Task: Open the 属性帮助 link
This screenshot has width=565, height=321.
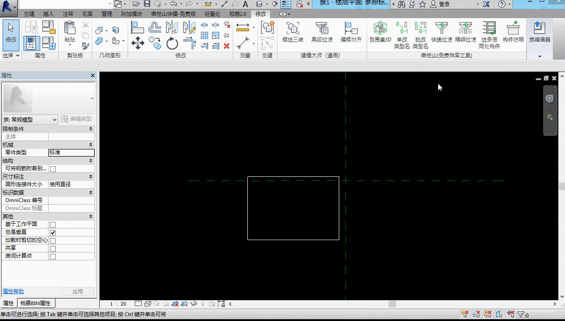Action: pyautogui.click(x=13, y=291)
